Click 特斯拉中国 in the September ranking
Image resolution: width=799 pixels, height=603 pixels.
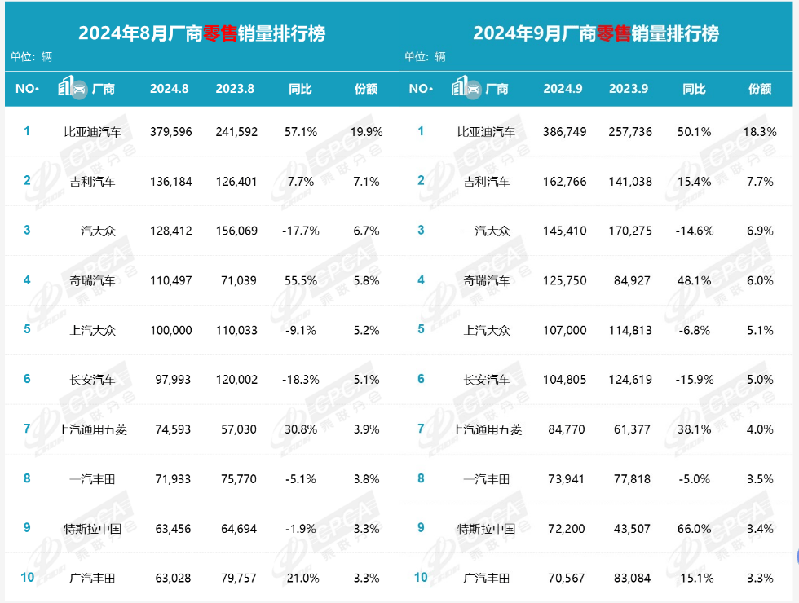click(x=487, y=528)
